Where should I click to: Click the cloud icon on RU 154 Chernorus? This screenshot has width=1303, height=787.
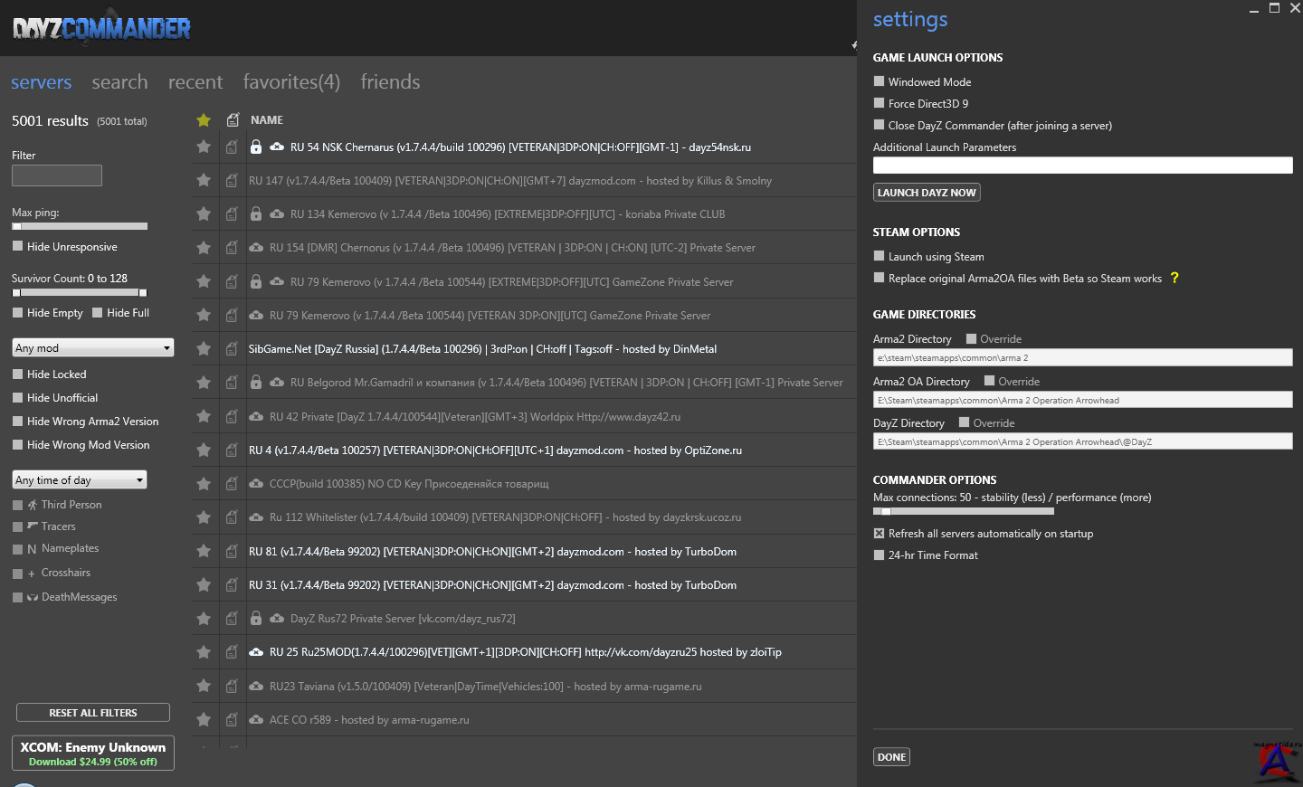(256, 248)
